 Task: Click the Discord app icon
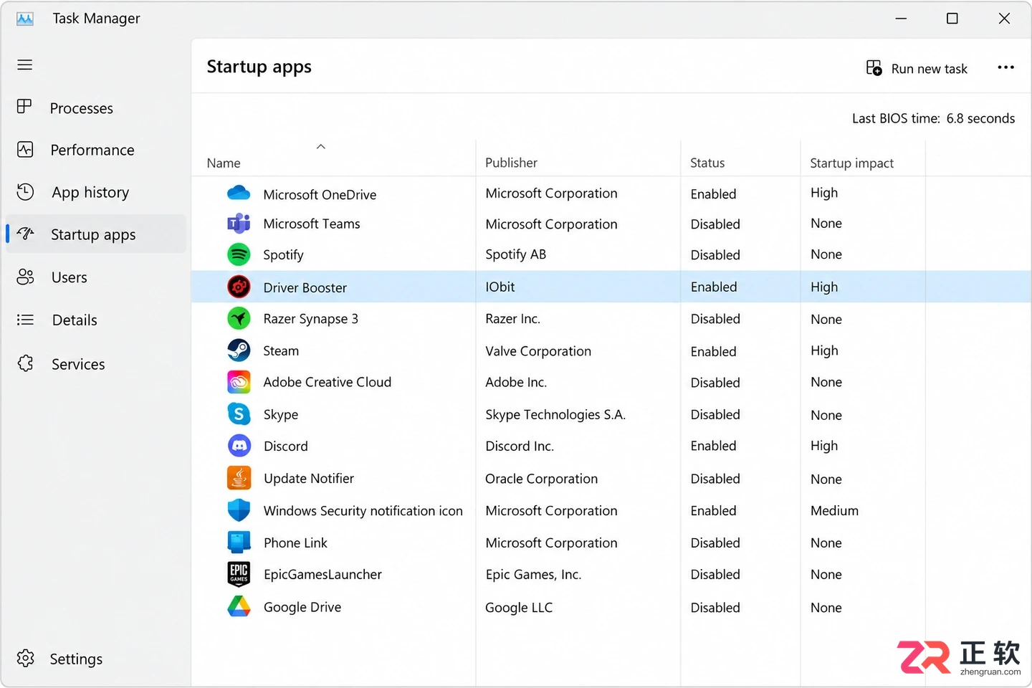[x=239, y=446]
